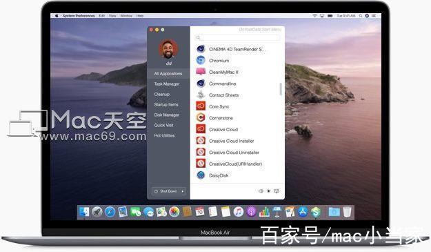This screenshot has height=252, width=431.
Task: Open the Core Sync icon
Action: (x=201, y=106)
